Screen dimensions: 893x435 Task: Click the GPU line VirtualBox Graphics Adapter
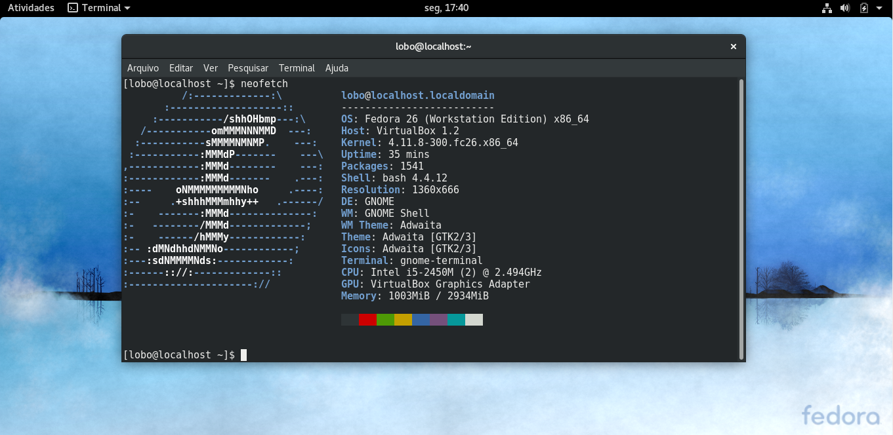[x=436, y=284]
